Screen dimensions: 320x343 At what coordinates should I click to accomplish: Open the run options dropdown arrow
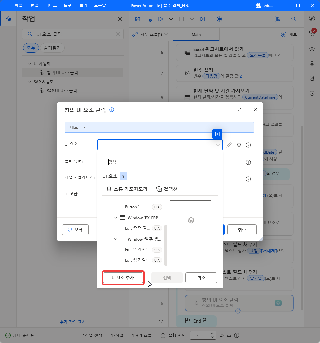coord(171,19)
